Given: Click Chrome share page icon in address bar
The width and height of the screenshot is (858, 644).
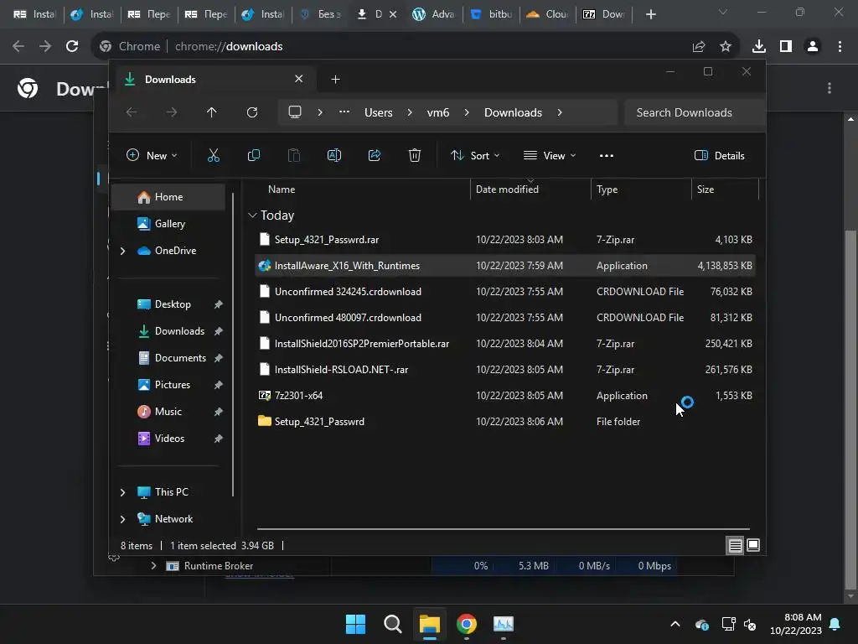Looking at the screenshot, I should click(x=699, y=47).
